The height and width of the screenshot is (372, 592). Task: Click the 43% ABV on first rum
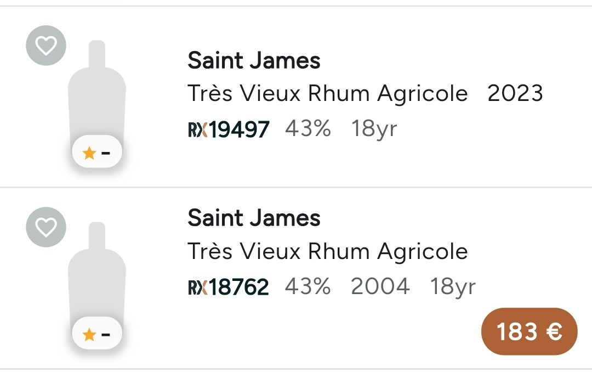[308, 129]
